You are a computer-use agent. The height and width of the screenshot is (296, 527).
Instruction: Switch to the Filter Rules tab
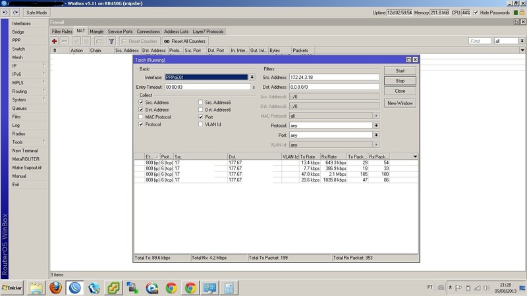point(62,31)
